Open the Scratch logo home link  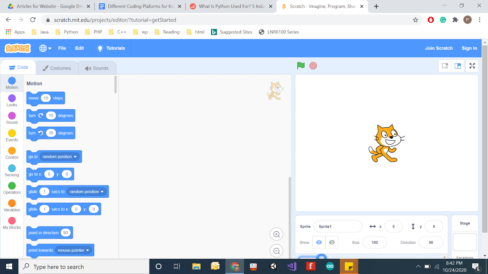point(18,48)
